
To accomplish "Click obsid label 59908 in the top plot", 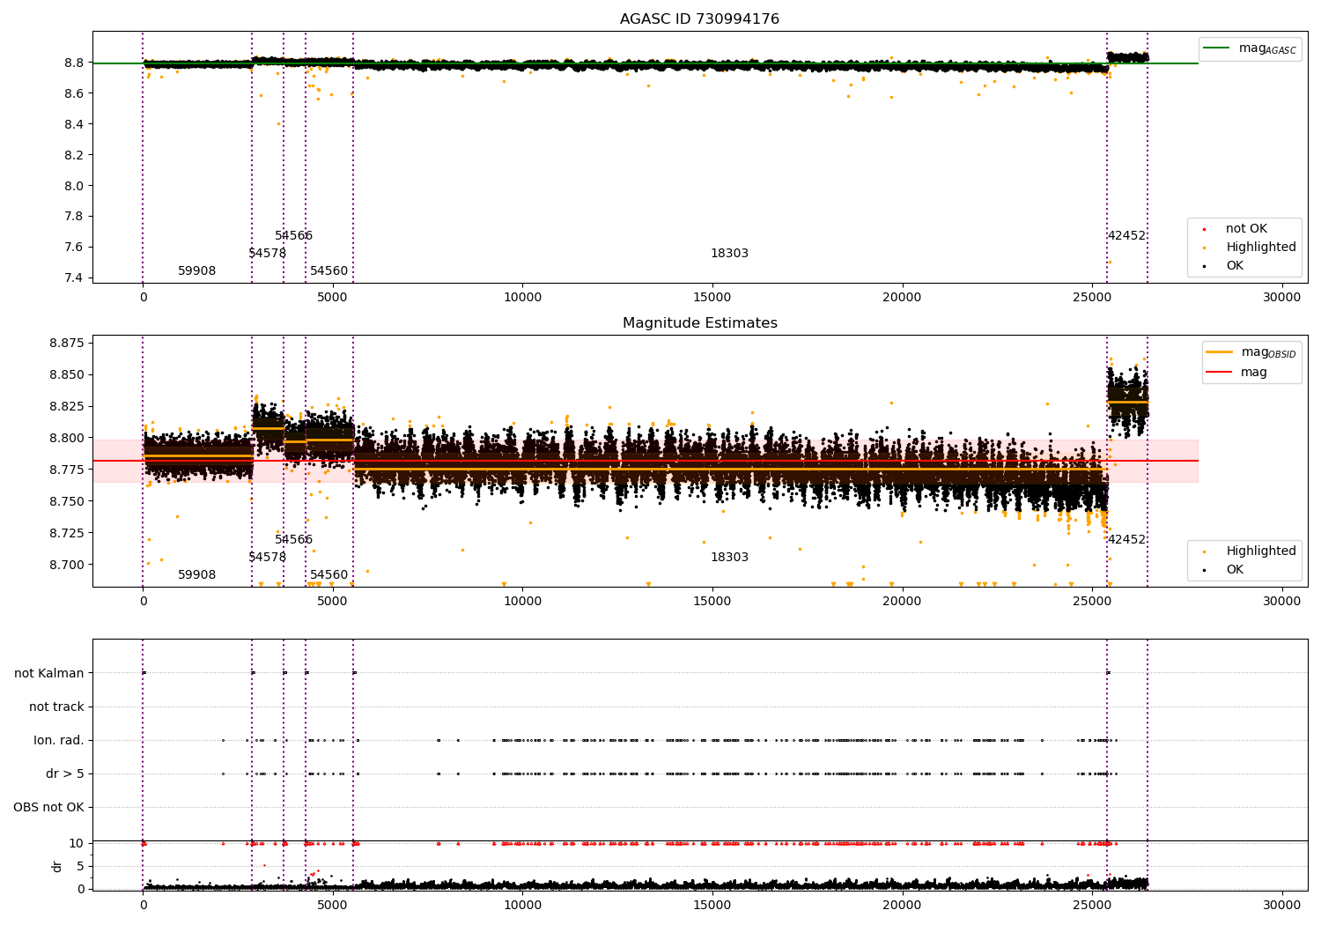I will click(196, 271).
